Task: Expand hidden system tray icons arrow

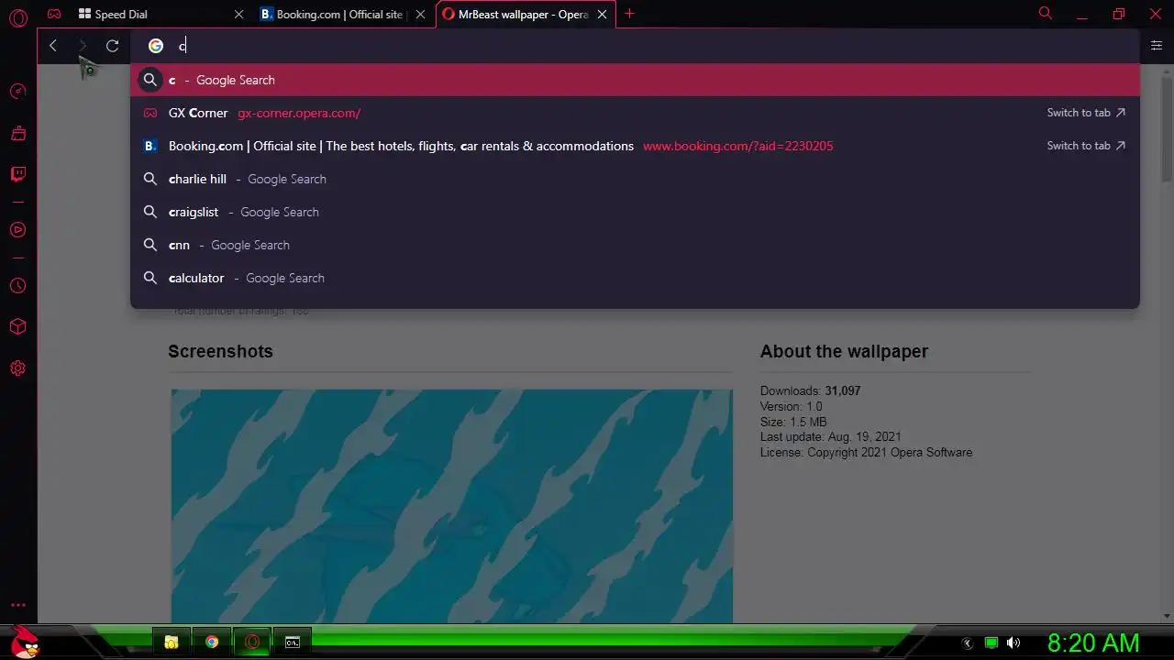Action: pos(967,643)
